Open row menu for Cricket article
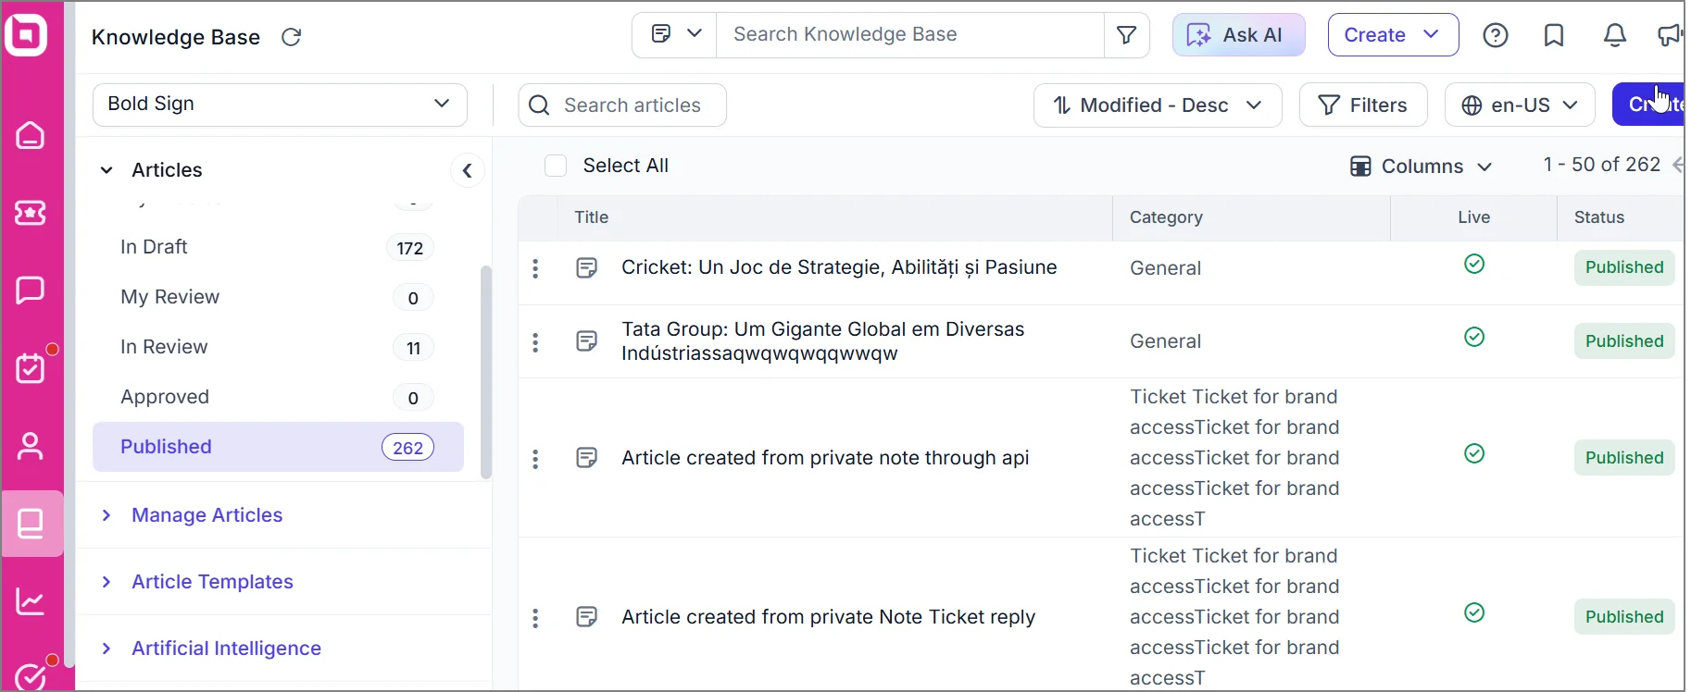The height and width of the screenshot is (692, 1691). click(x=535, y=268)
